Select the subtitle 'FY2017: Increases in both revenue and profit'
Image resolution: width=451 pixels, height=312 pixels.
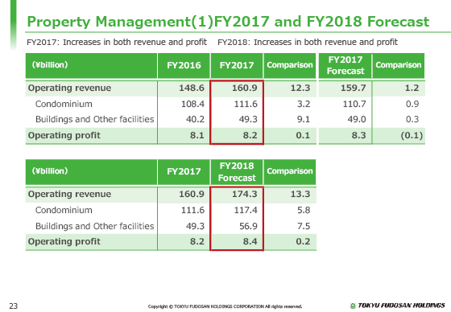(117, 43)
